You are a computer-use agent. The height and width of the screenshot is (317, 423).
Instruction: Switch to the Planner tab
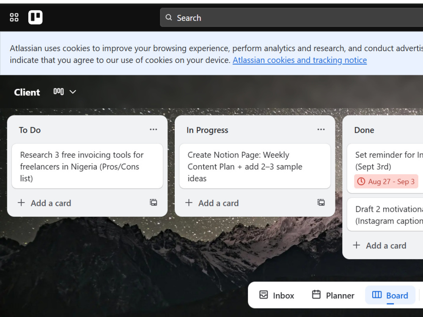click(x=333, y=295)
